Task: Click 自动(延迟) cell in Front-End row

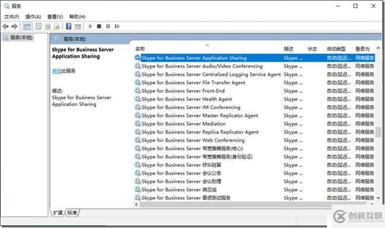Action: pyautogui.click(x=339, y=91)
